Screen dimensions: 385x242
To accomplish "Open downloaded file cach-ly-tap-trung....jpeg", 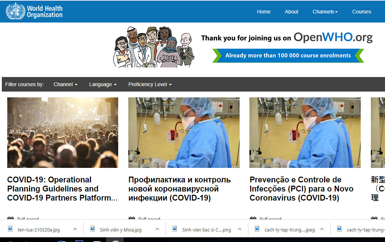I will pyautogui.click(x=290, y=230).
